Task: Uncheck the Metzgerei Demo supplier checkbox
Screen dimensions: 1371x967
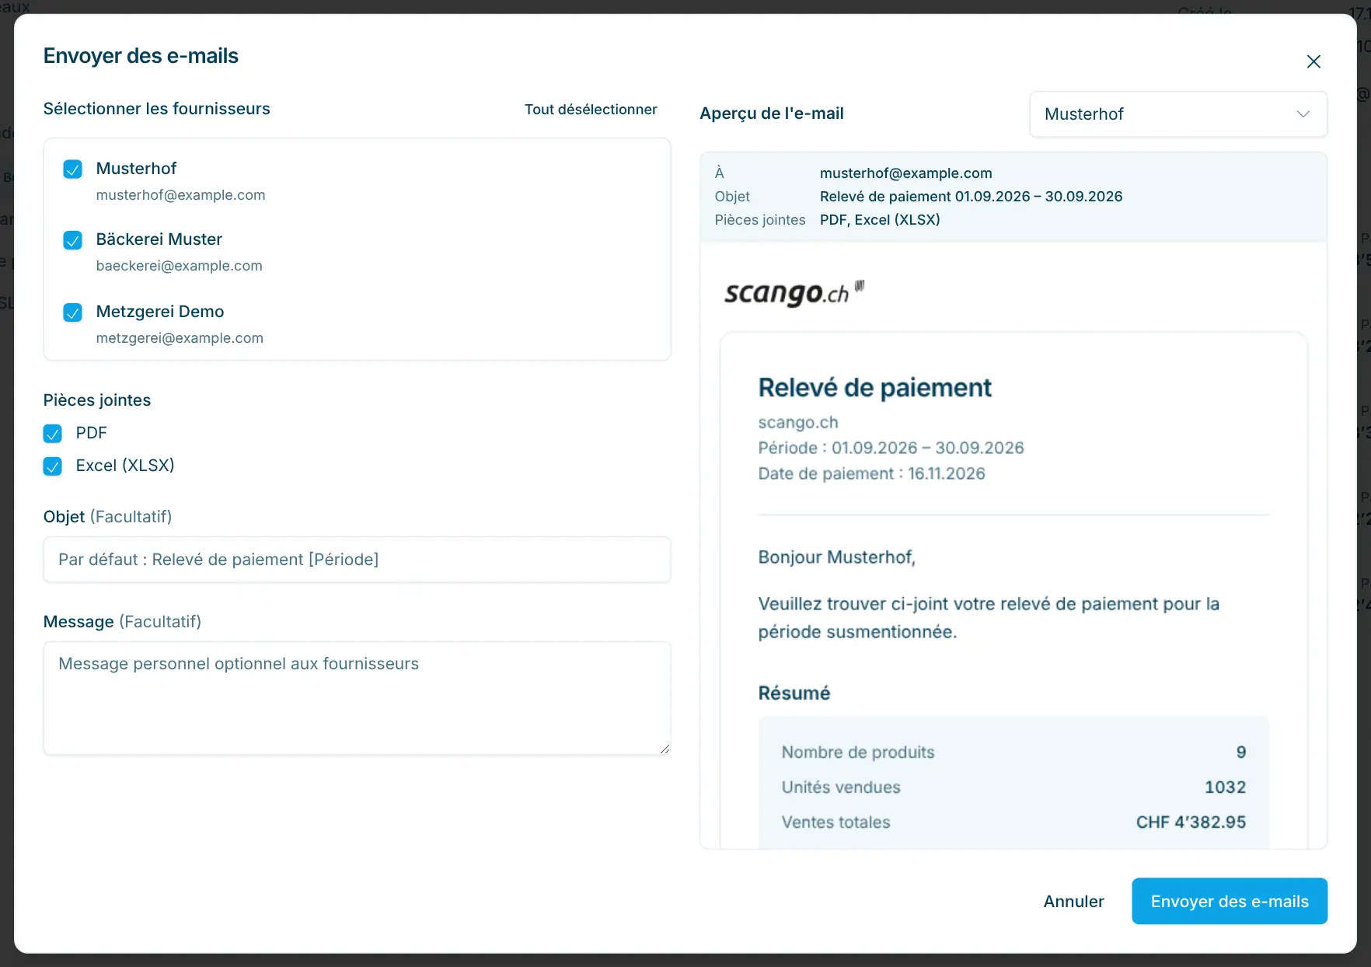Action: [x=72, y=312]
